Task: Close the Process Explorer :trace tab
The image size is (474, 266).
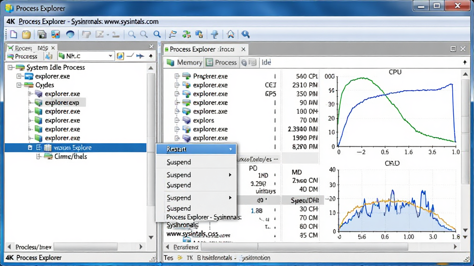Action: click(x=243, y=49)
